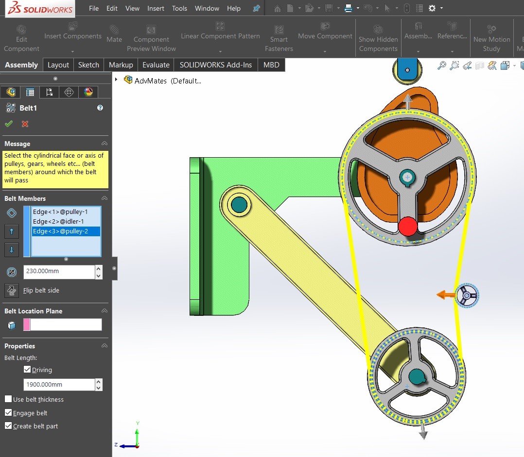Uncheck Use belt thickness

[x=8, y=399]
